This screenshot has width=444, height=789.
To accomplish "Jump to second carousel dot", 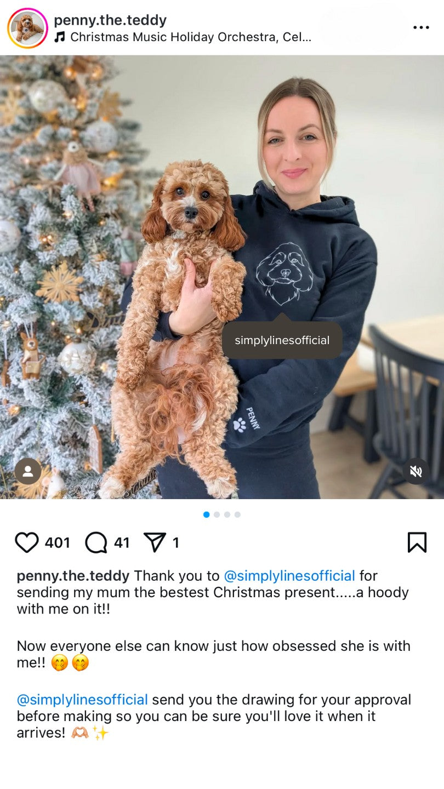I will tap(217, 514).
